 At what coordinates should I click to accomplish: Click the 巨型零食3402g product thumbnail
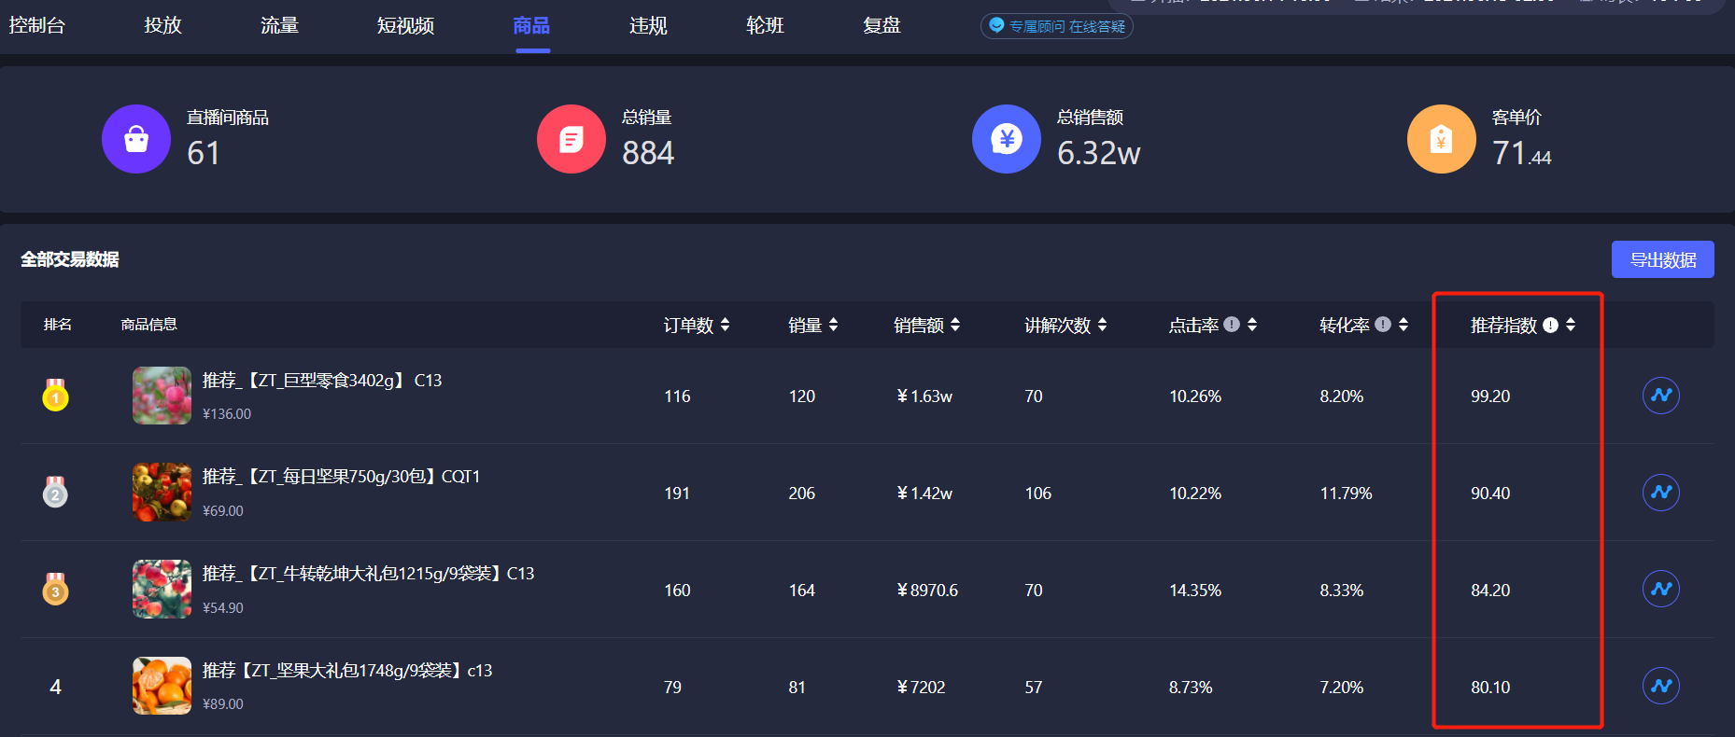tap(162, 396)
